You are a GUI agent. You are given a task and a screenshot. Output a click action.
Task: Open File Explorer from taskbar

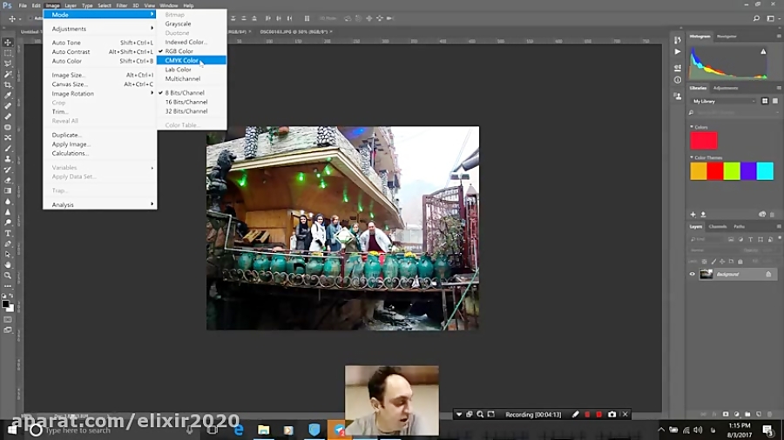[x=263, y=430]
